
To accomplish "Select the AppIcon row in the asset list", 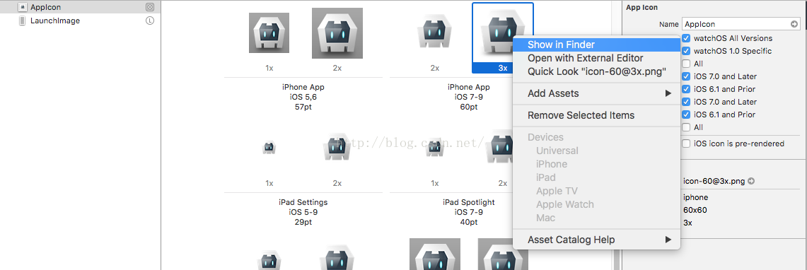I will tap(81, 7).
